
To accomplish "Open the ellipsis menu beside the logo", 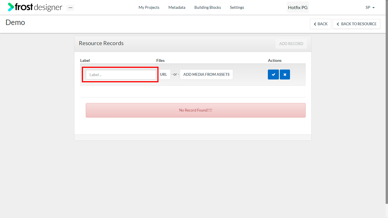I will coord(70,8).
